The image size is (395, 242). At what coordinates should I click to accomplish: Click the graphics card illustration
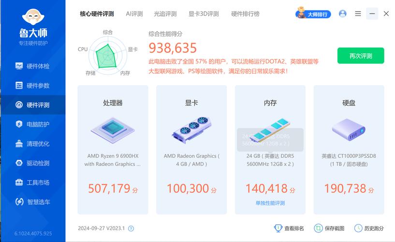191,130
